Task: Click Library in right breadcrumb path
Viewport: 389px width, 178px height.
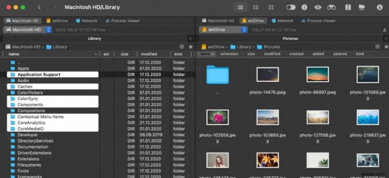Action: point(241,47)
